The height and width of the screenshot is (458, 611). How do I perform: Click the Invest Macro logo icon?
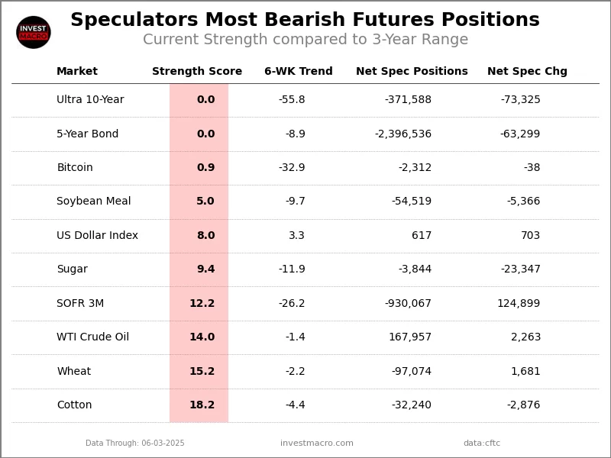[x=34, y=32]
